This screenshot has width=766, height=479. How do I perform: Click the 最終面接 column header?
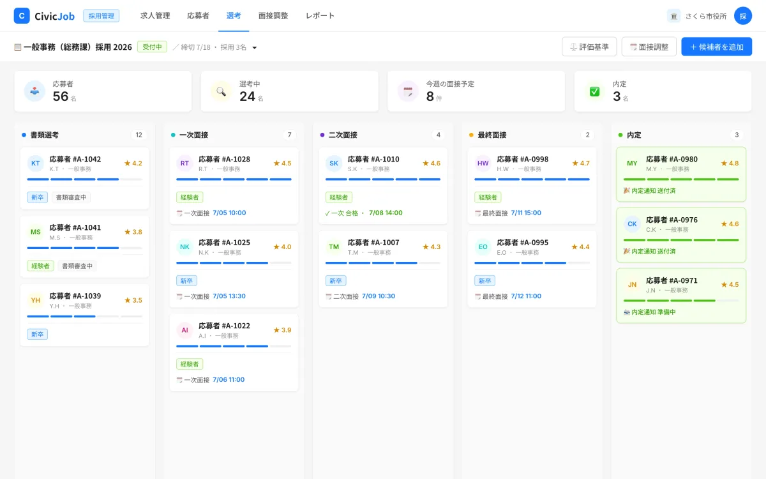492,135
